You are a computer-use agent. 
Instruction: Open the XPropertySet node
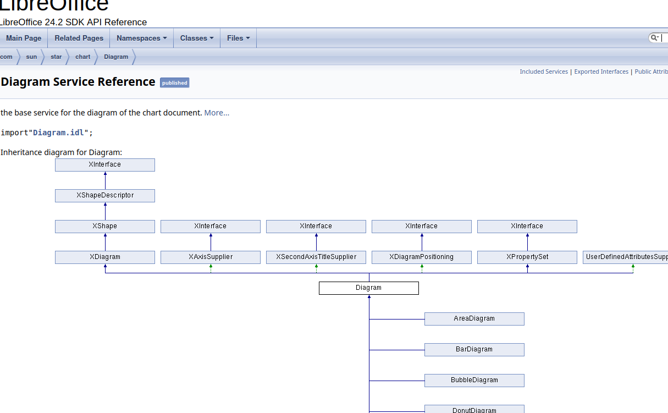(x=527, y=257)
